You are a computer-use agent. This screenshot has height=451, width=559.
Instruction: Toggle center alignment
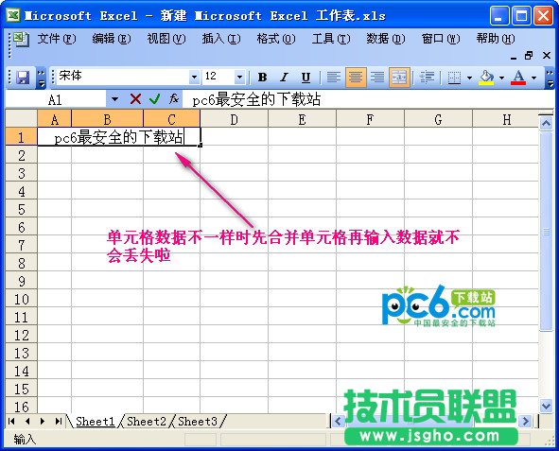(355, 77)
